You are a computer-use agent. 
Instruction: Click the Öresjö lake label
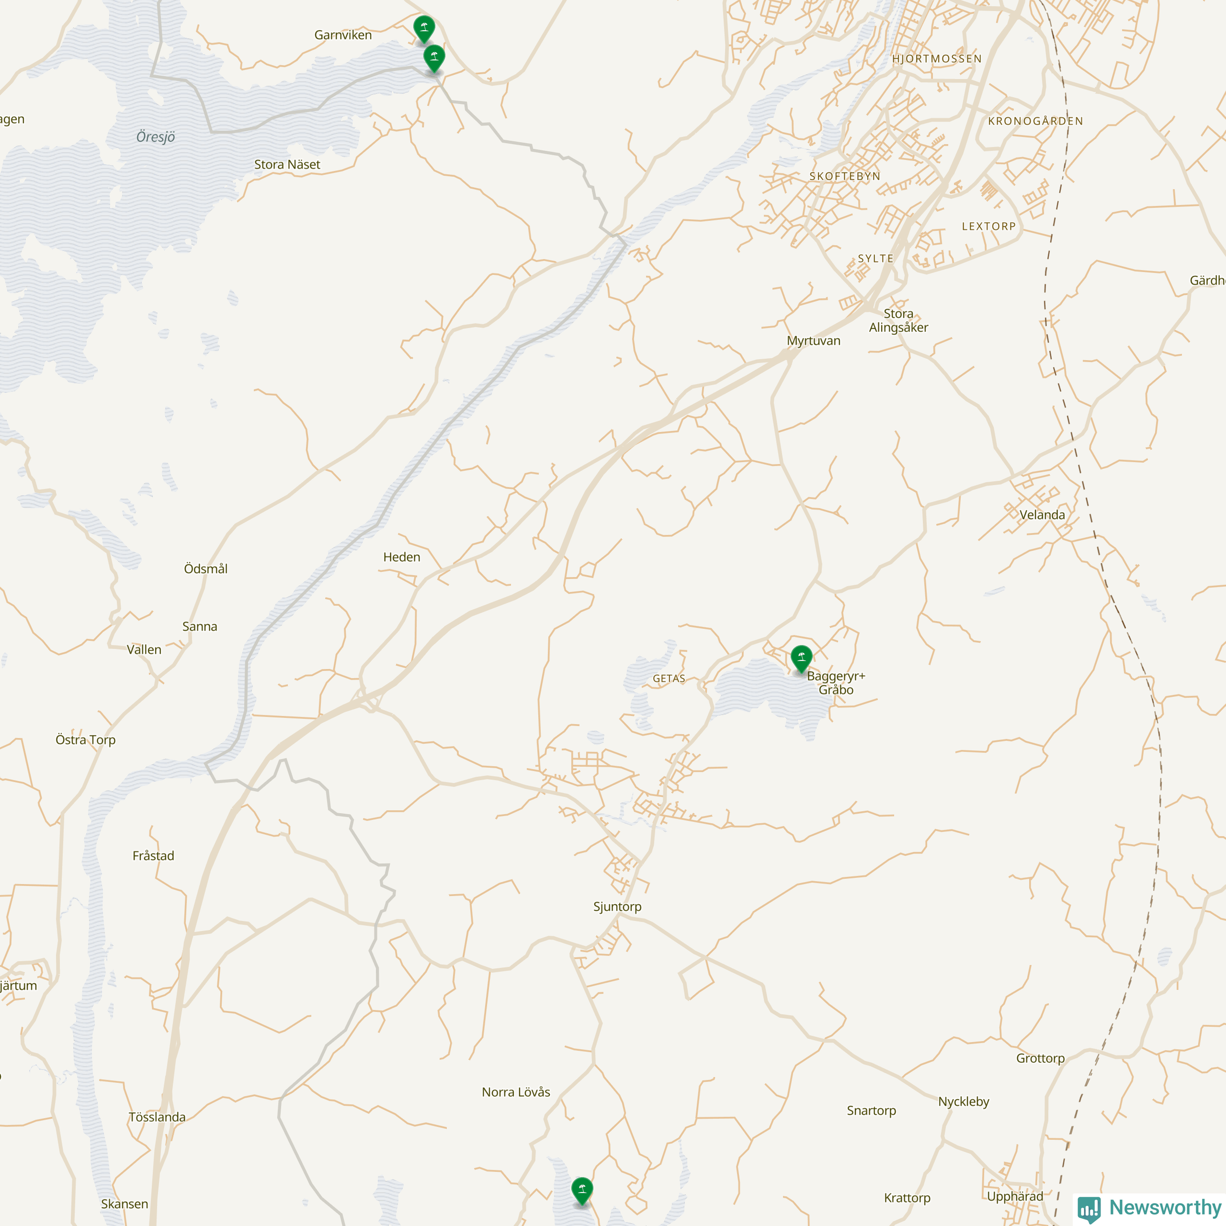coord(156,137)
